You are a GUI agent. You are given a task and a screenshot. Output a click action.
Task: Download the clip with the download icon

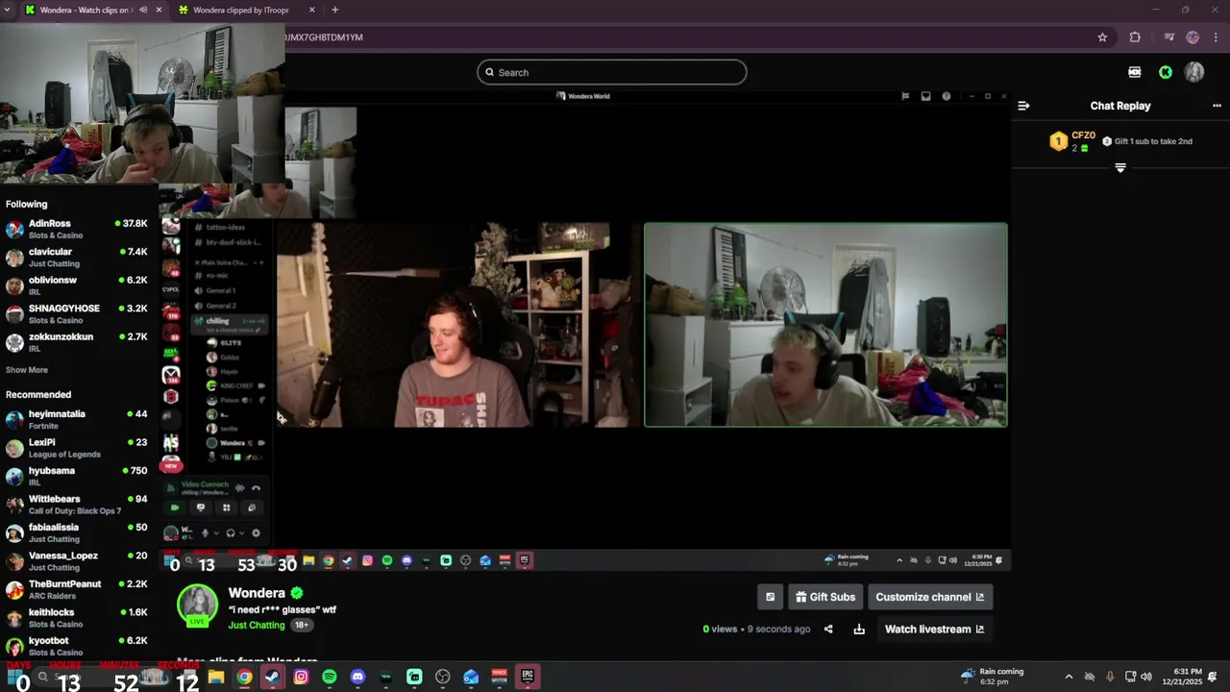pyautogui.click(x=859, y=630)
